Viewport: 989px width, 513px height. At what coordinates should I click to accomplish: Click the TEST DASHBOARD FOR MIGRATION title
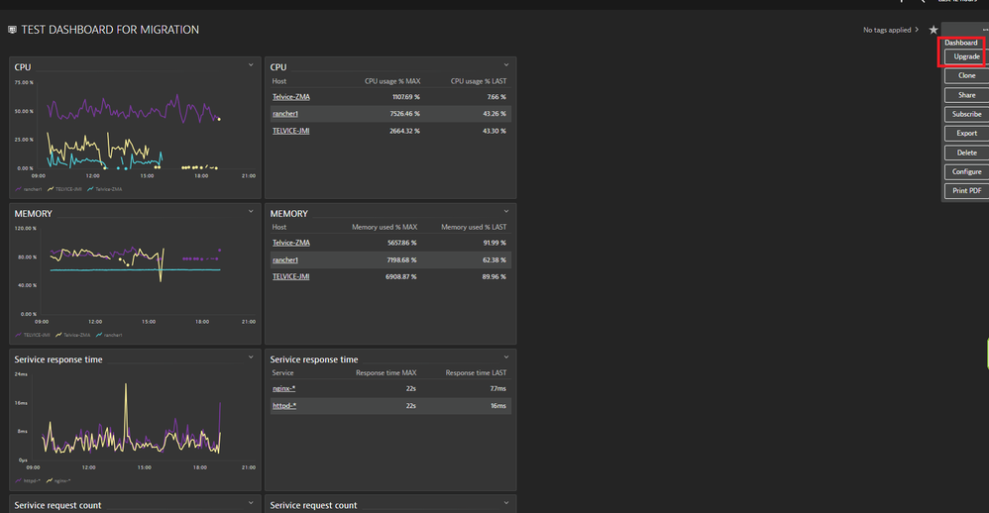110,30
